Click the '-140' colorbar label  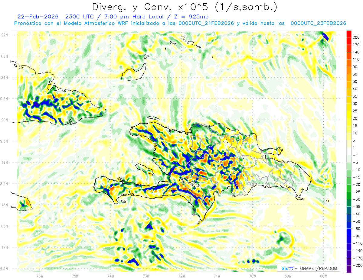(x=357, y=251)
